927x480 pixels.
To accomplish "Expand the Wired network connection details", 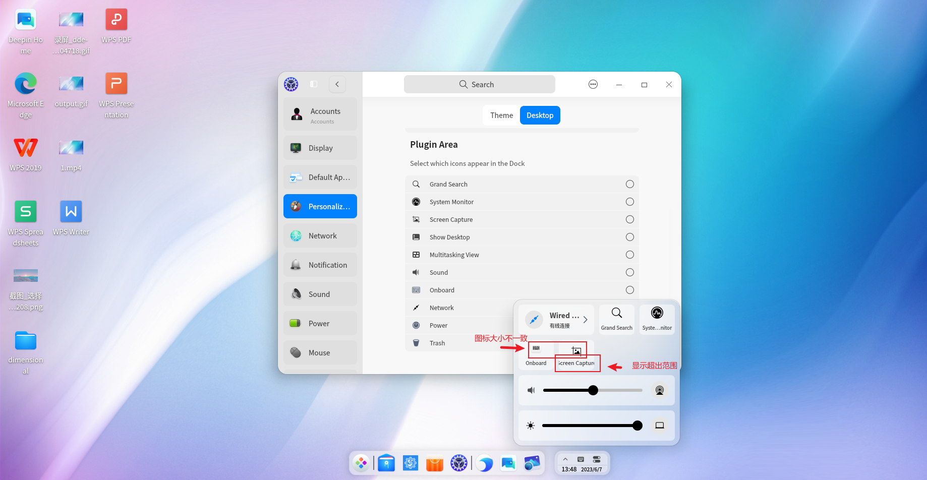I will click(585, 319).
